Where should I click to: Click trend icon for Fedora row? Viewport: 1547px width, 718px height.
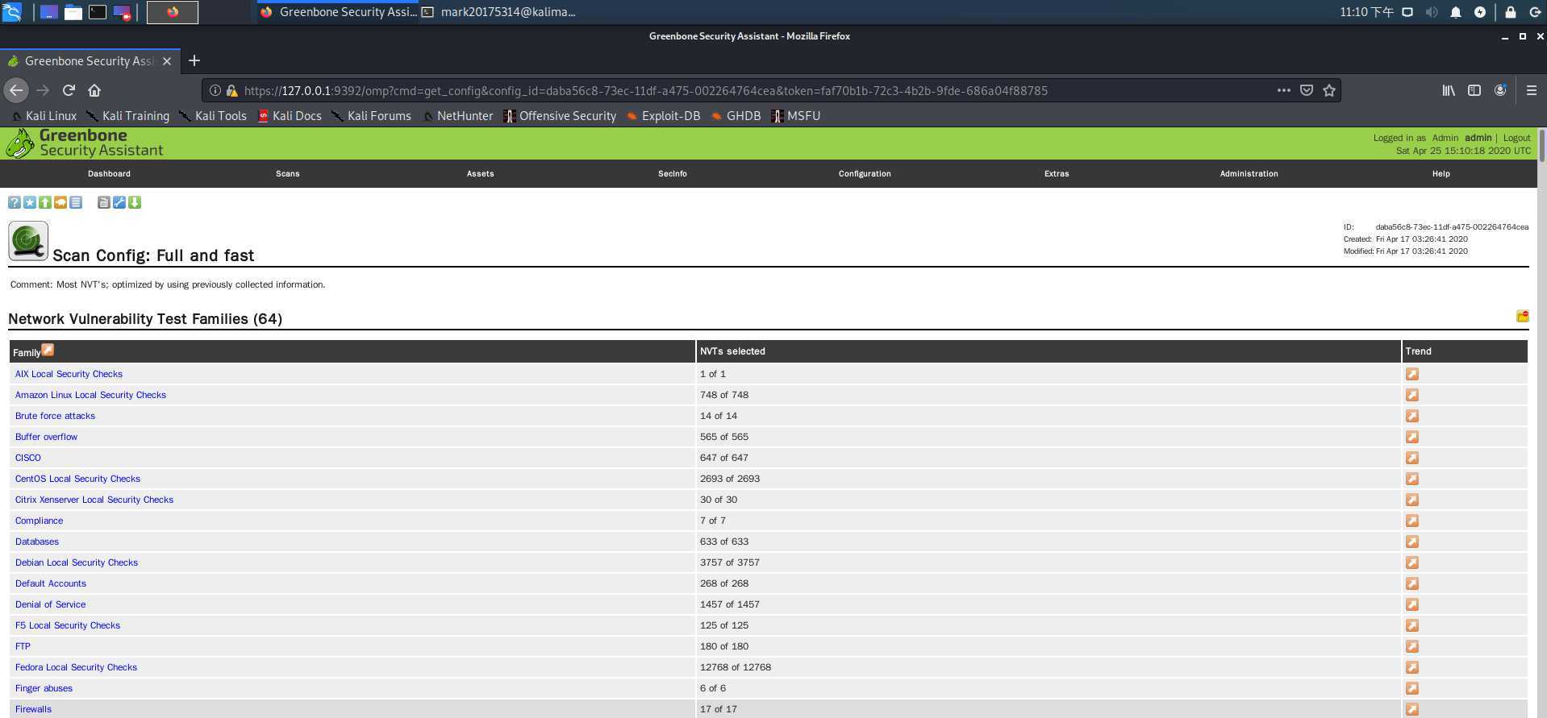pyautogui.click(x=1411, y=667)
